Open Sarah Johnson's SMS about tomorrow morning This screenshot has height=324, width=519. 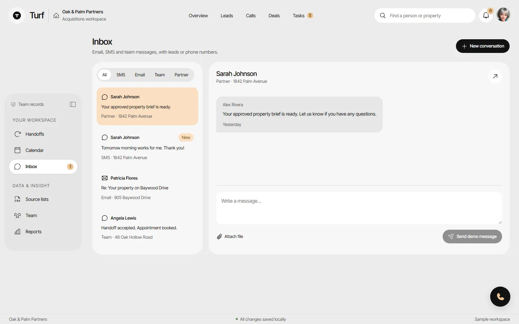(x=147, y=147)
